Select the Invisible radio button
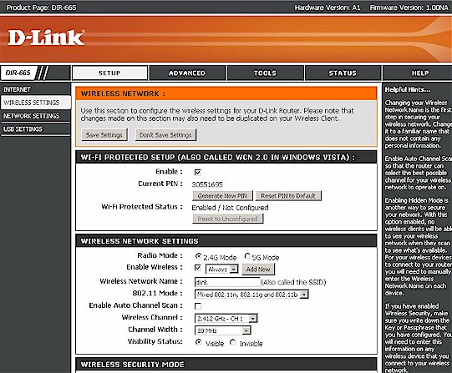 (233, 342)
